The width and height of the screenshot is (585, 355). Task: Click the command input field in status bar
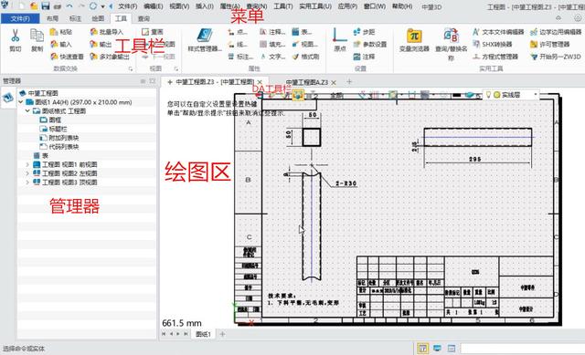click(x=522, y=349)
